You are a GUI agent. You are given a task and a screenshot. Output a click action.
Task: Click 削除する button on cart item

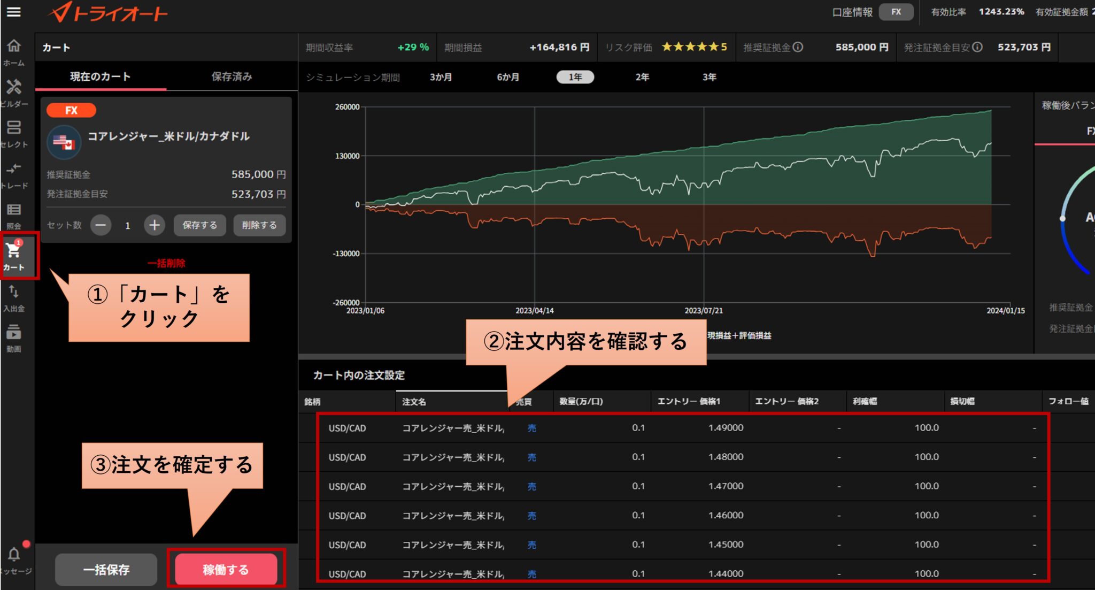pos(259,225)
